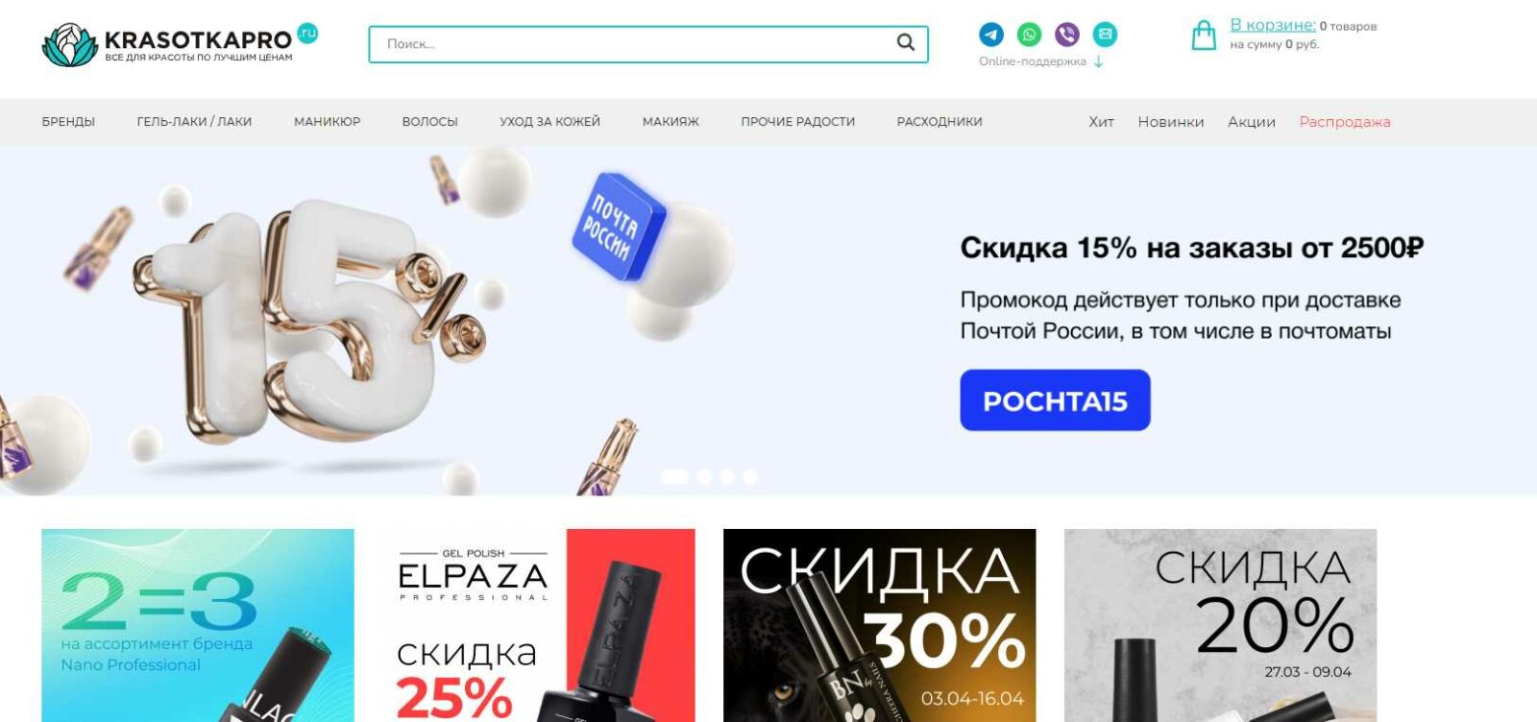Image resolution: width=1537 pixels, height=722 pixels.
Task: Open WhatsApp support chat icon
Action: [x=1029, y=35]
